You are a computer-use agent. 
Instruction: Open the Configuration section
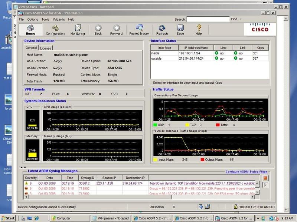[x=55, y=30]
